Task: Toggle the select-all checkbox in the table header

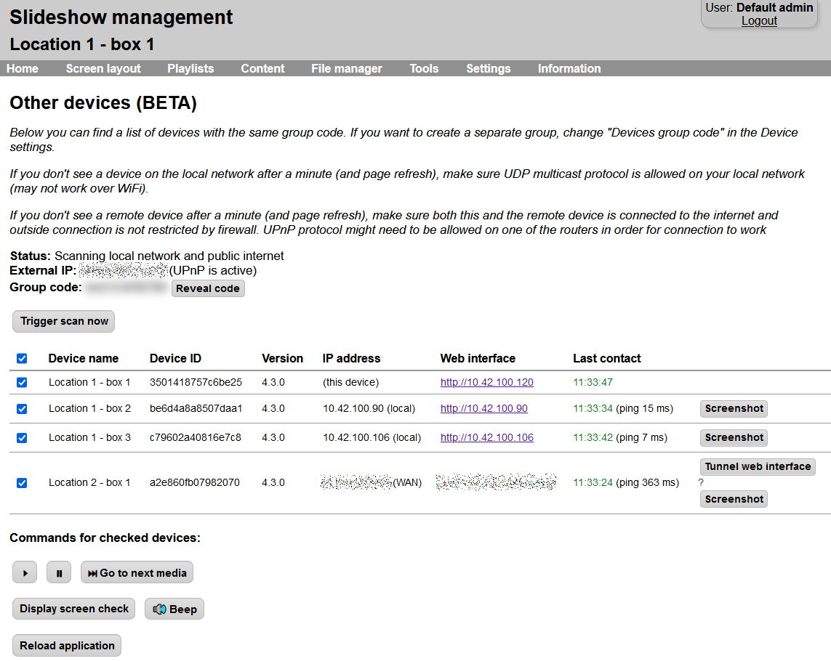Action: click(22, 358)
